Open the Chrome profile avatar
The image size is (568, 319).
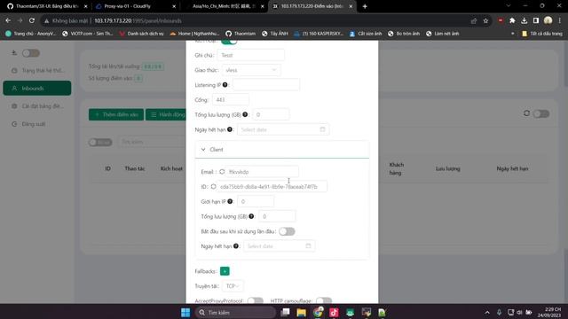click(x=548, y=20)
